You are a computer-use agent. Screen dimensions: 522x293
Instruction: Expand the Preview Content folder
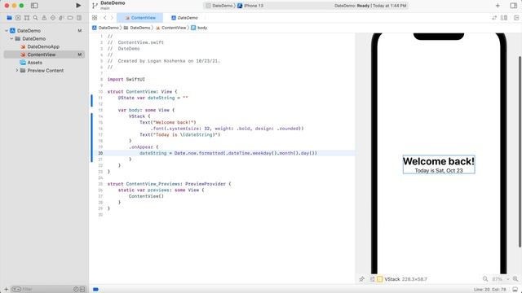coord(16,71)
